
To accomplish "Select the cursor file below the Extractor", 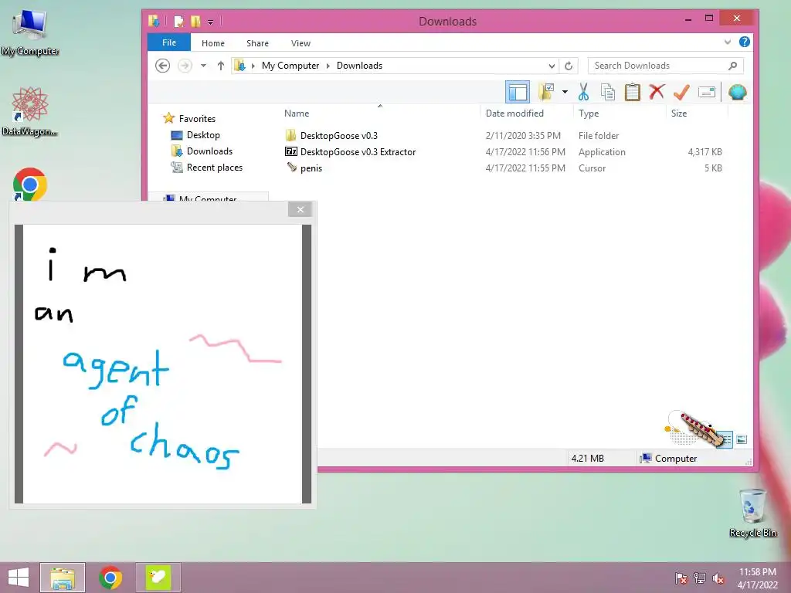I will point(311,168).
